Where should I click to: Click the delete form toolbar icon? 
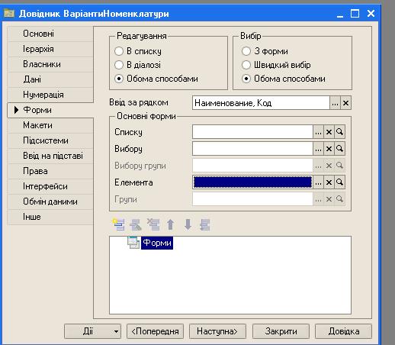click(x=153, y=224)
